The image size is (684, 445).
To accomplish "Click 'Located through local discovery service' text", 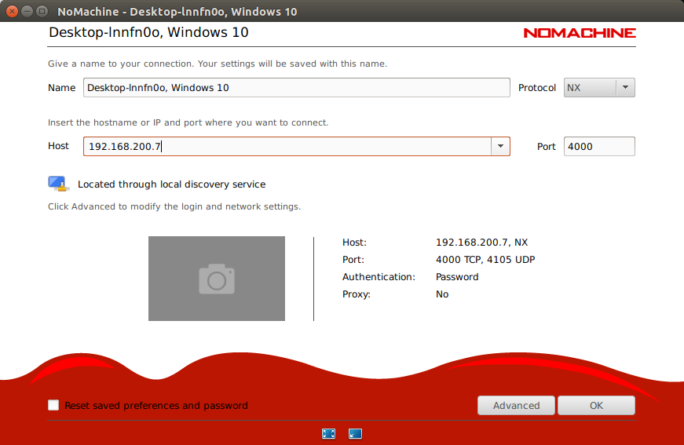I will coord(171,184).
